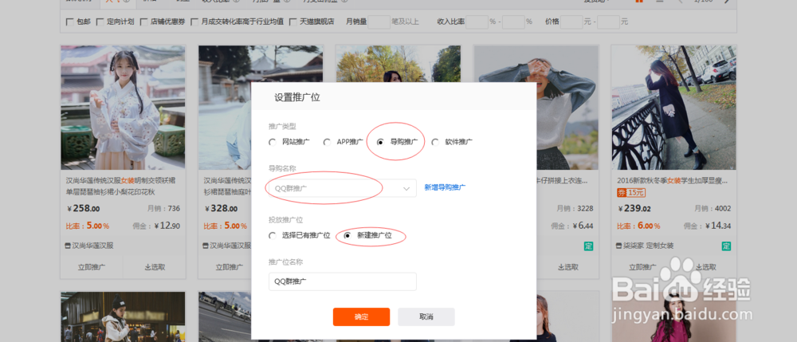The image size is (797, 342).
Task: Open the 导购名称 dropdown showing QQ群推广
Action: tap(342, 188)
